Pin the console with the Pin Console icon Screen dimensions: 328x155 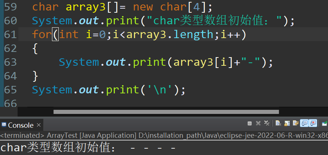tap(324, 124)
